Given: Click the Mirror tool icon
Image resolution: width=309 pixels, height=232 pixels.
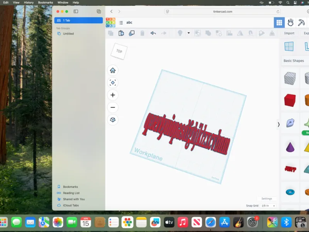Looking at the screenshot, I should pos(240,33).
